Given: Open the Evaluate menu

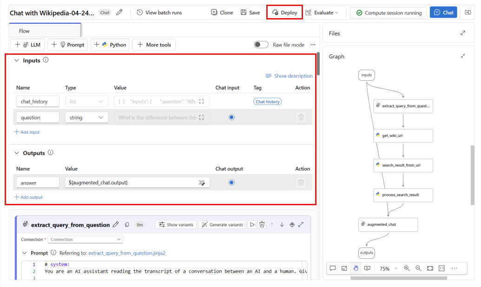Looking at the screenshot, I should [x=322, y=13].
